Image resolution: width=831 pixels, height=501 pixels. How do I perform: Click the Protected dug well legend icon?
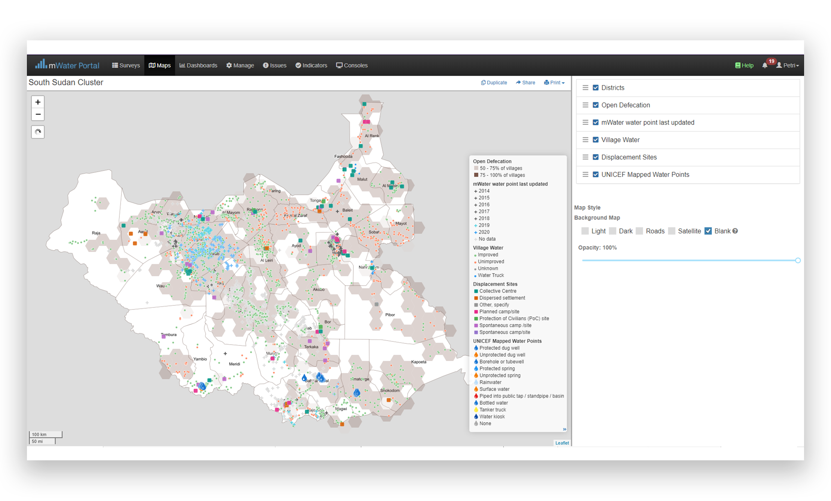(x=476, y=348)
